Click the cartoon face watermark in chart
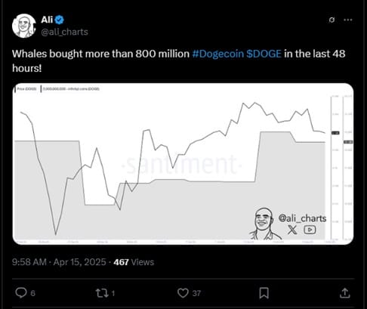Image resolution: width=367 pixels, height=309 pixels. 264,224
